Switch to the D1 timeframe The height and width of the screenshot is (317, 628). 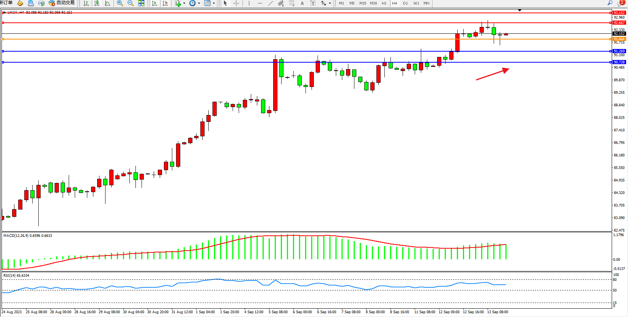pos(405,3)
